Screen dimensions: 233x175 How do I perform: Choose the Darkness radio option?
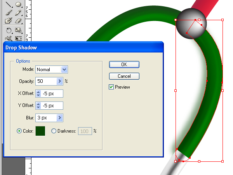pyautogui.click(x=54, y=131)
